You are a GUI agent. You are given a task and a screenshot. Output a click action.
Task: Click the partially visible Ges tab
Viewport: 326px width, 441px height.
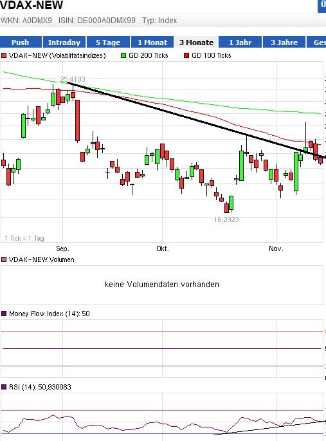[x=316, y=42]
